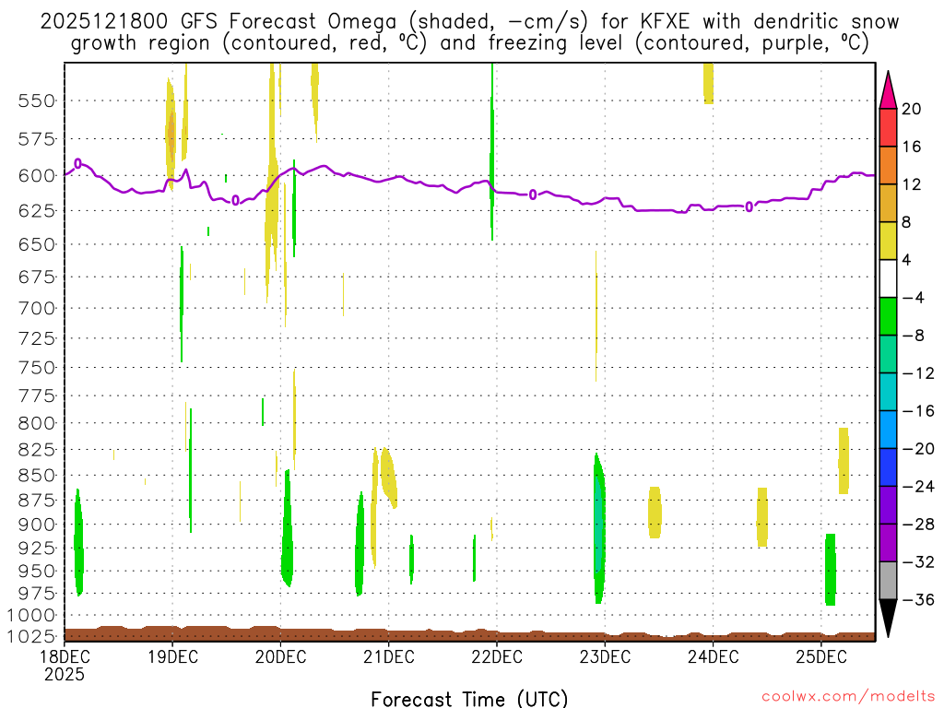The image size is (944, 708).
Task: Click the 675 pressure level label
Action: [x=36, y=277]
